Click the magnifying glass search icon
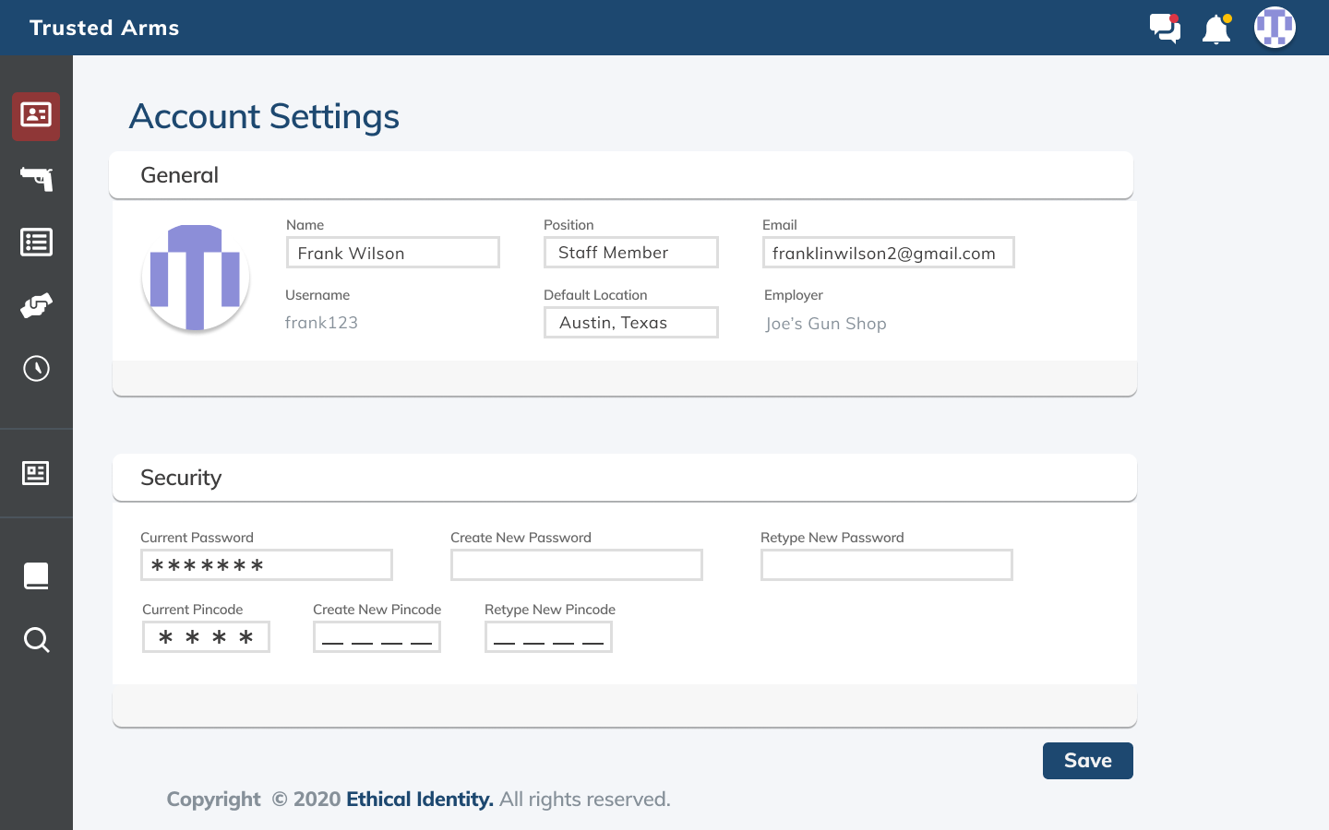This screenshot has width=1329, height=830. coord(37,640)
